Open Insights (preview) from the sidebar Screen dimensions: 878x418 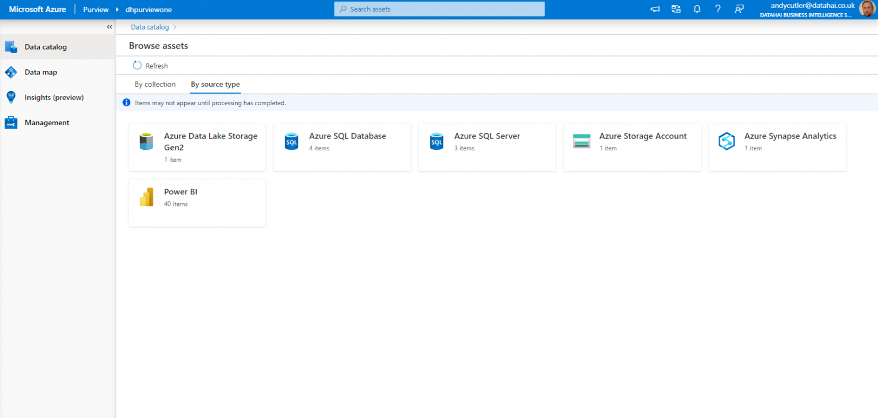pyautogui.click(x=53, y=97)
